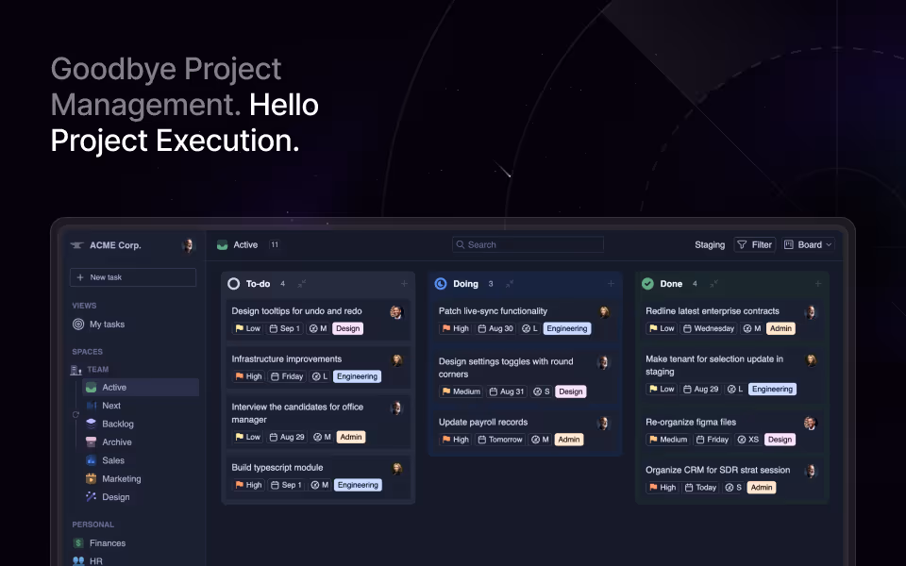
Task: Add a task to To-do column
Action: (x=405, y=284)
